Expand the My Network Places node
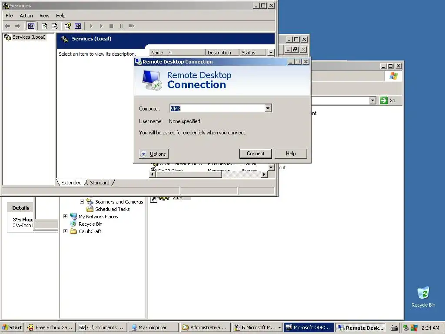 click(65, 217)
